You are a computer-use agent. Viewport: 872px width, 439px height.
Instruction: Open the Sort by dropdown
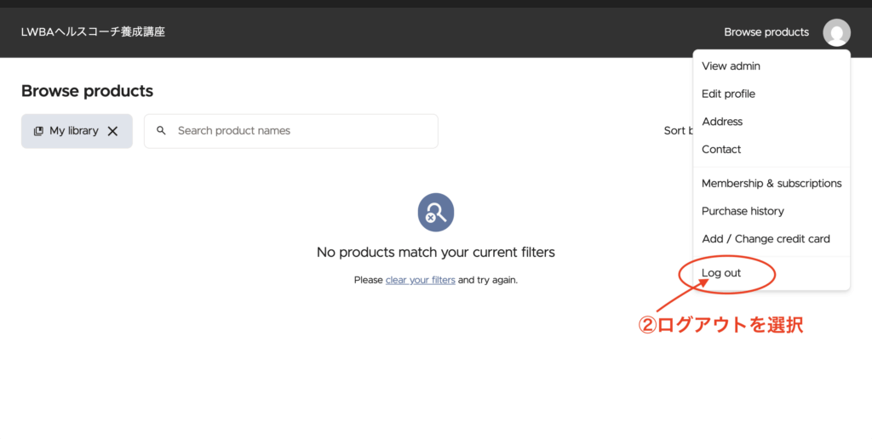[675, 131]
